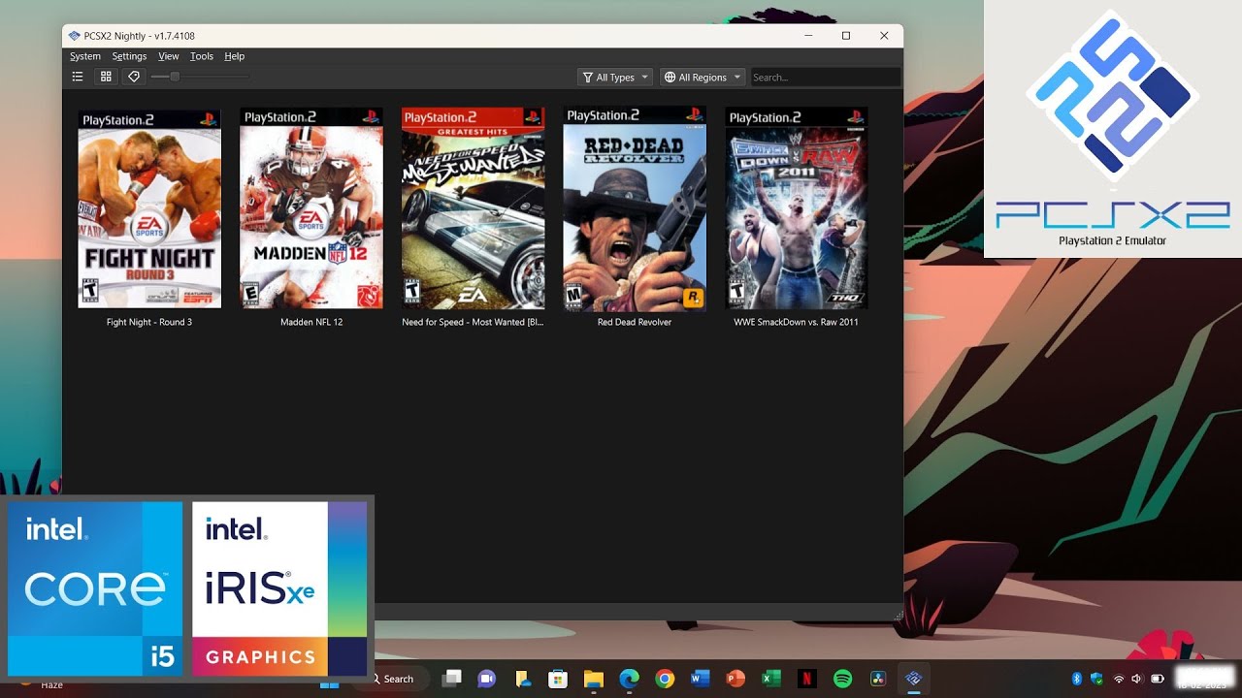Open Microsoft Store from the taskbar

(x=558, y=679)
